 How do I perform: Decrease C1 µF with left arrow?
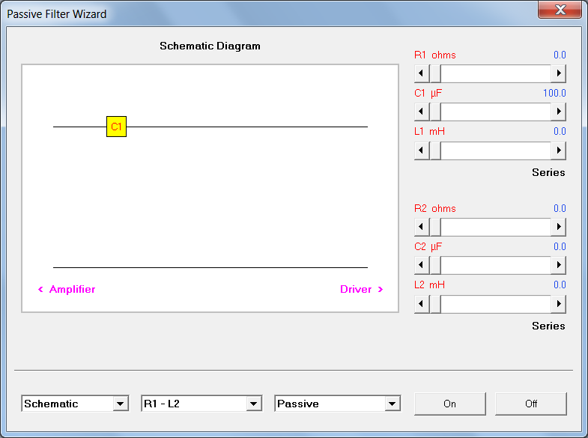click(422, 112)
